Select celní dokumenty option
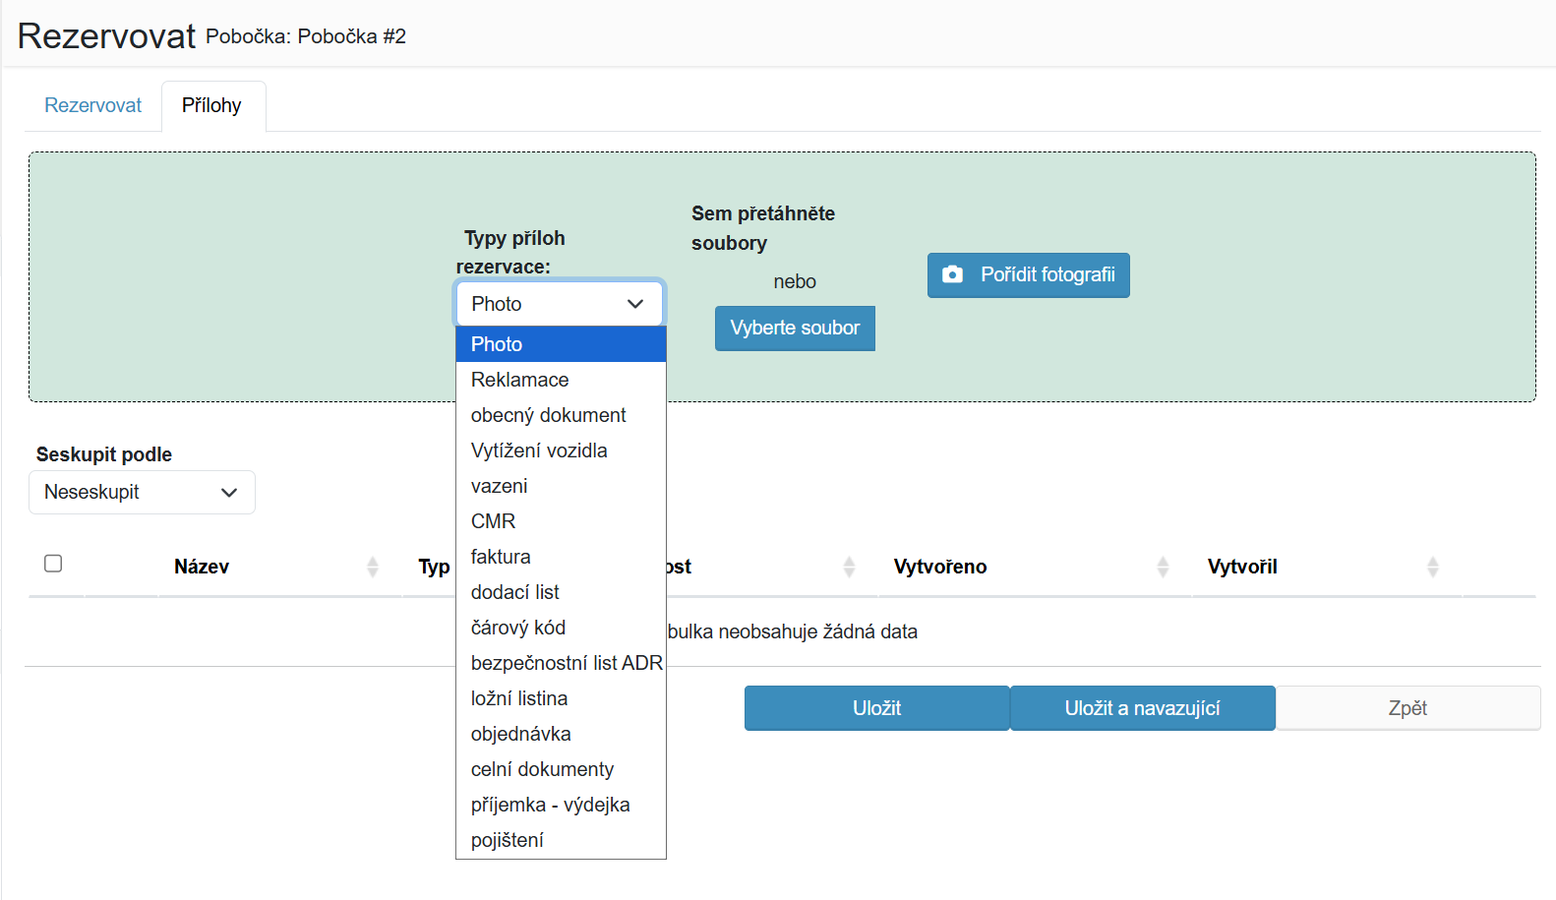Image resolution: width=1556 pixels, height=900 pixels. tap(561, 769)
